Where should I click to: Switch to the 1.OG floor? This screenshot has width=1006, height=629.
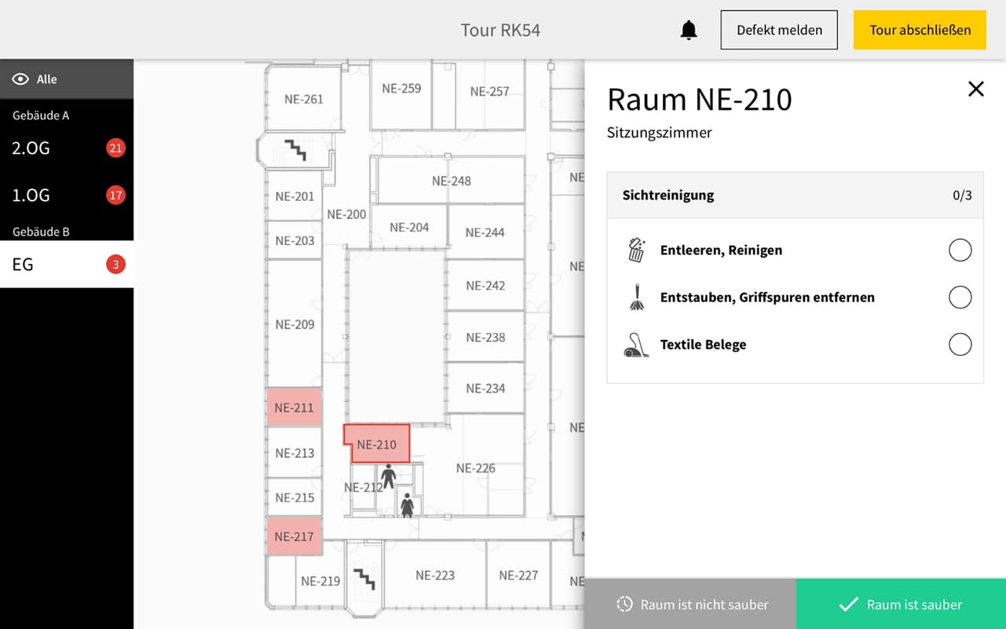tap(67, 196)
